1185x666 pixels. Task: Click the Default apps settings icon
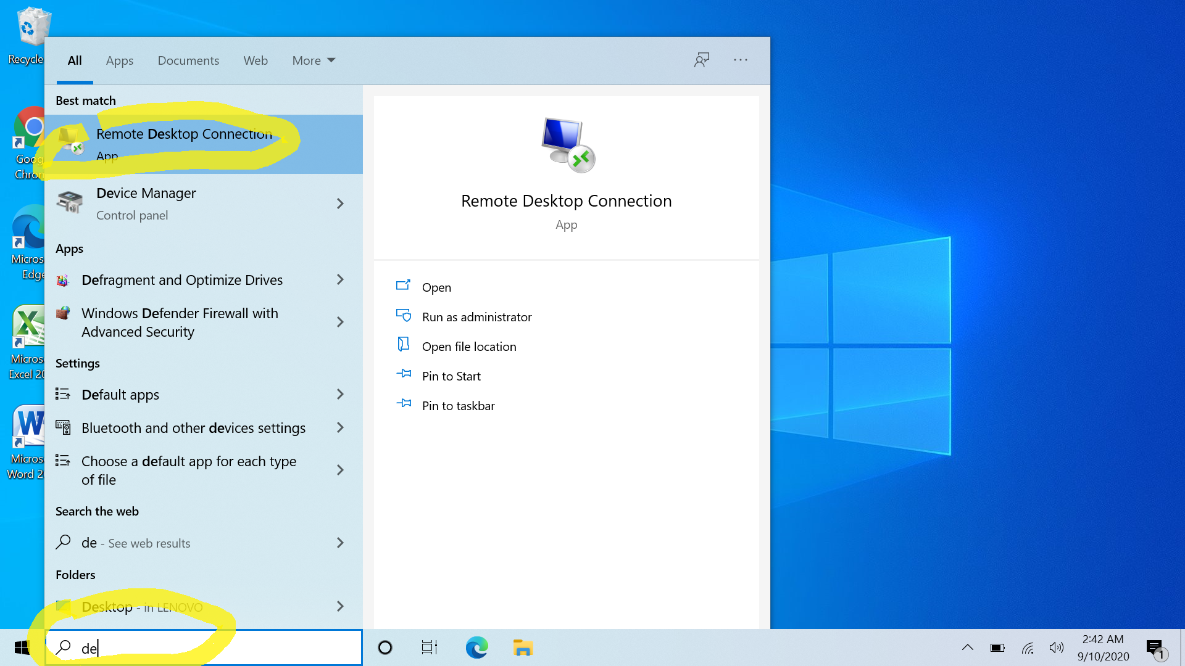(62, 394)
